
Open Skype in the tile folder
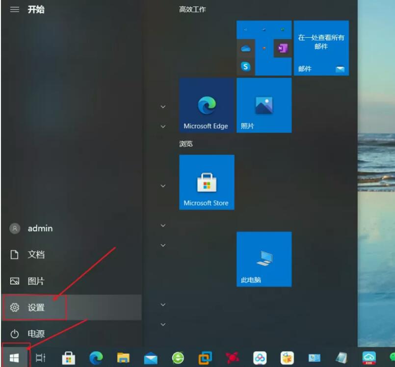pyautogui.click(x=245, y=67)
